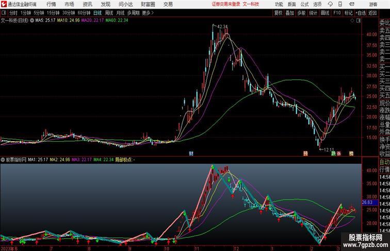Open the 行情 menu
Viewport: 390px width, 251px height.
[51, 4]
